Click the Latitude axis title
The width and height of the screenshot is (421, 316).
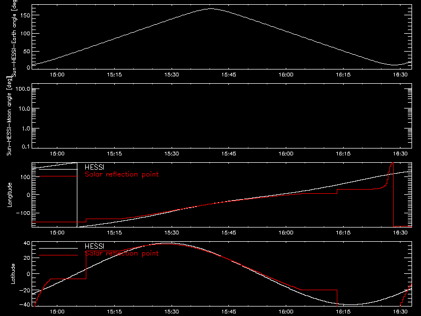[13, 274]
